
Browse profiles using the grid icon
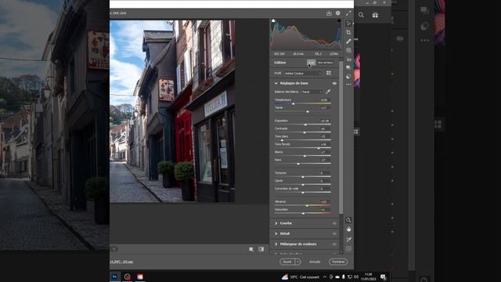tap(329, 73)
